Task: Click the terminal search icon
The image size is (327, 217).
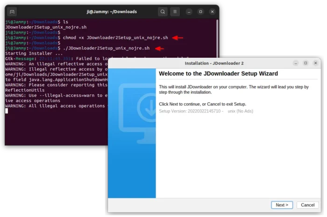Action: point(163,12)
